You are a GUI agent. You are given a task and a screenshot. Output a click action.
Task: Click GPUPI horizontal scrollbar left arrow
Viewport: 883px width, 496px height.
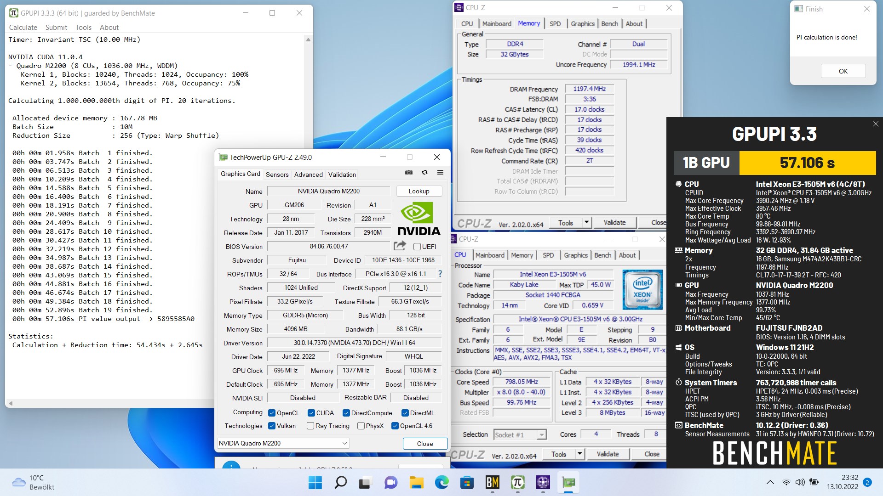pos(10,403)
